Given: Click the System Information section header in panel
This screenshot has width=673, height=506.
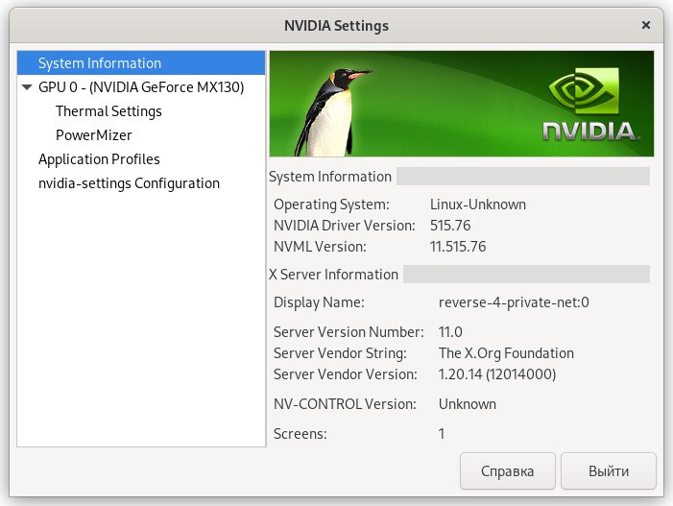Looking at the screenshot, I should coord(330,177).
